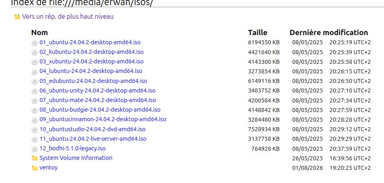Click the size 764928 KB
Viewport: 384px width, 183px height.
tap(266, 149)
